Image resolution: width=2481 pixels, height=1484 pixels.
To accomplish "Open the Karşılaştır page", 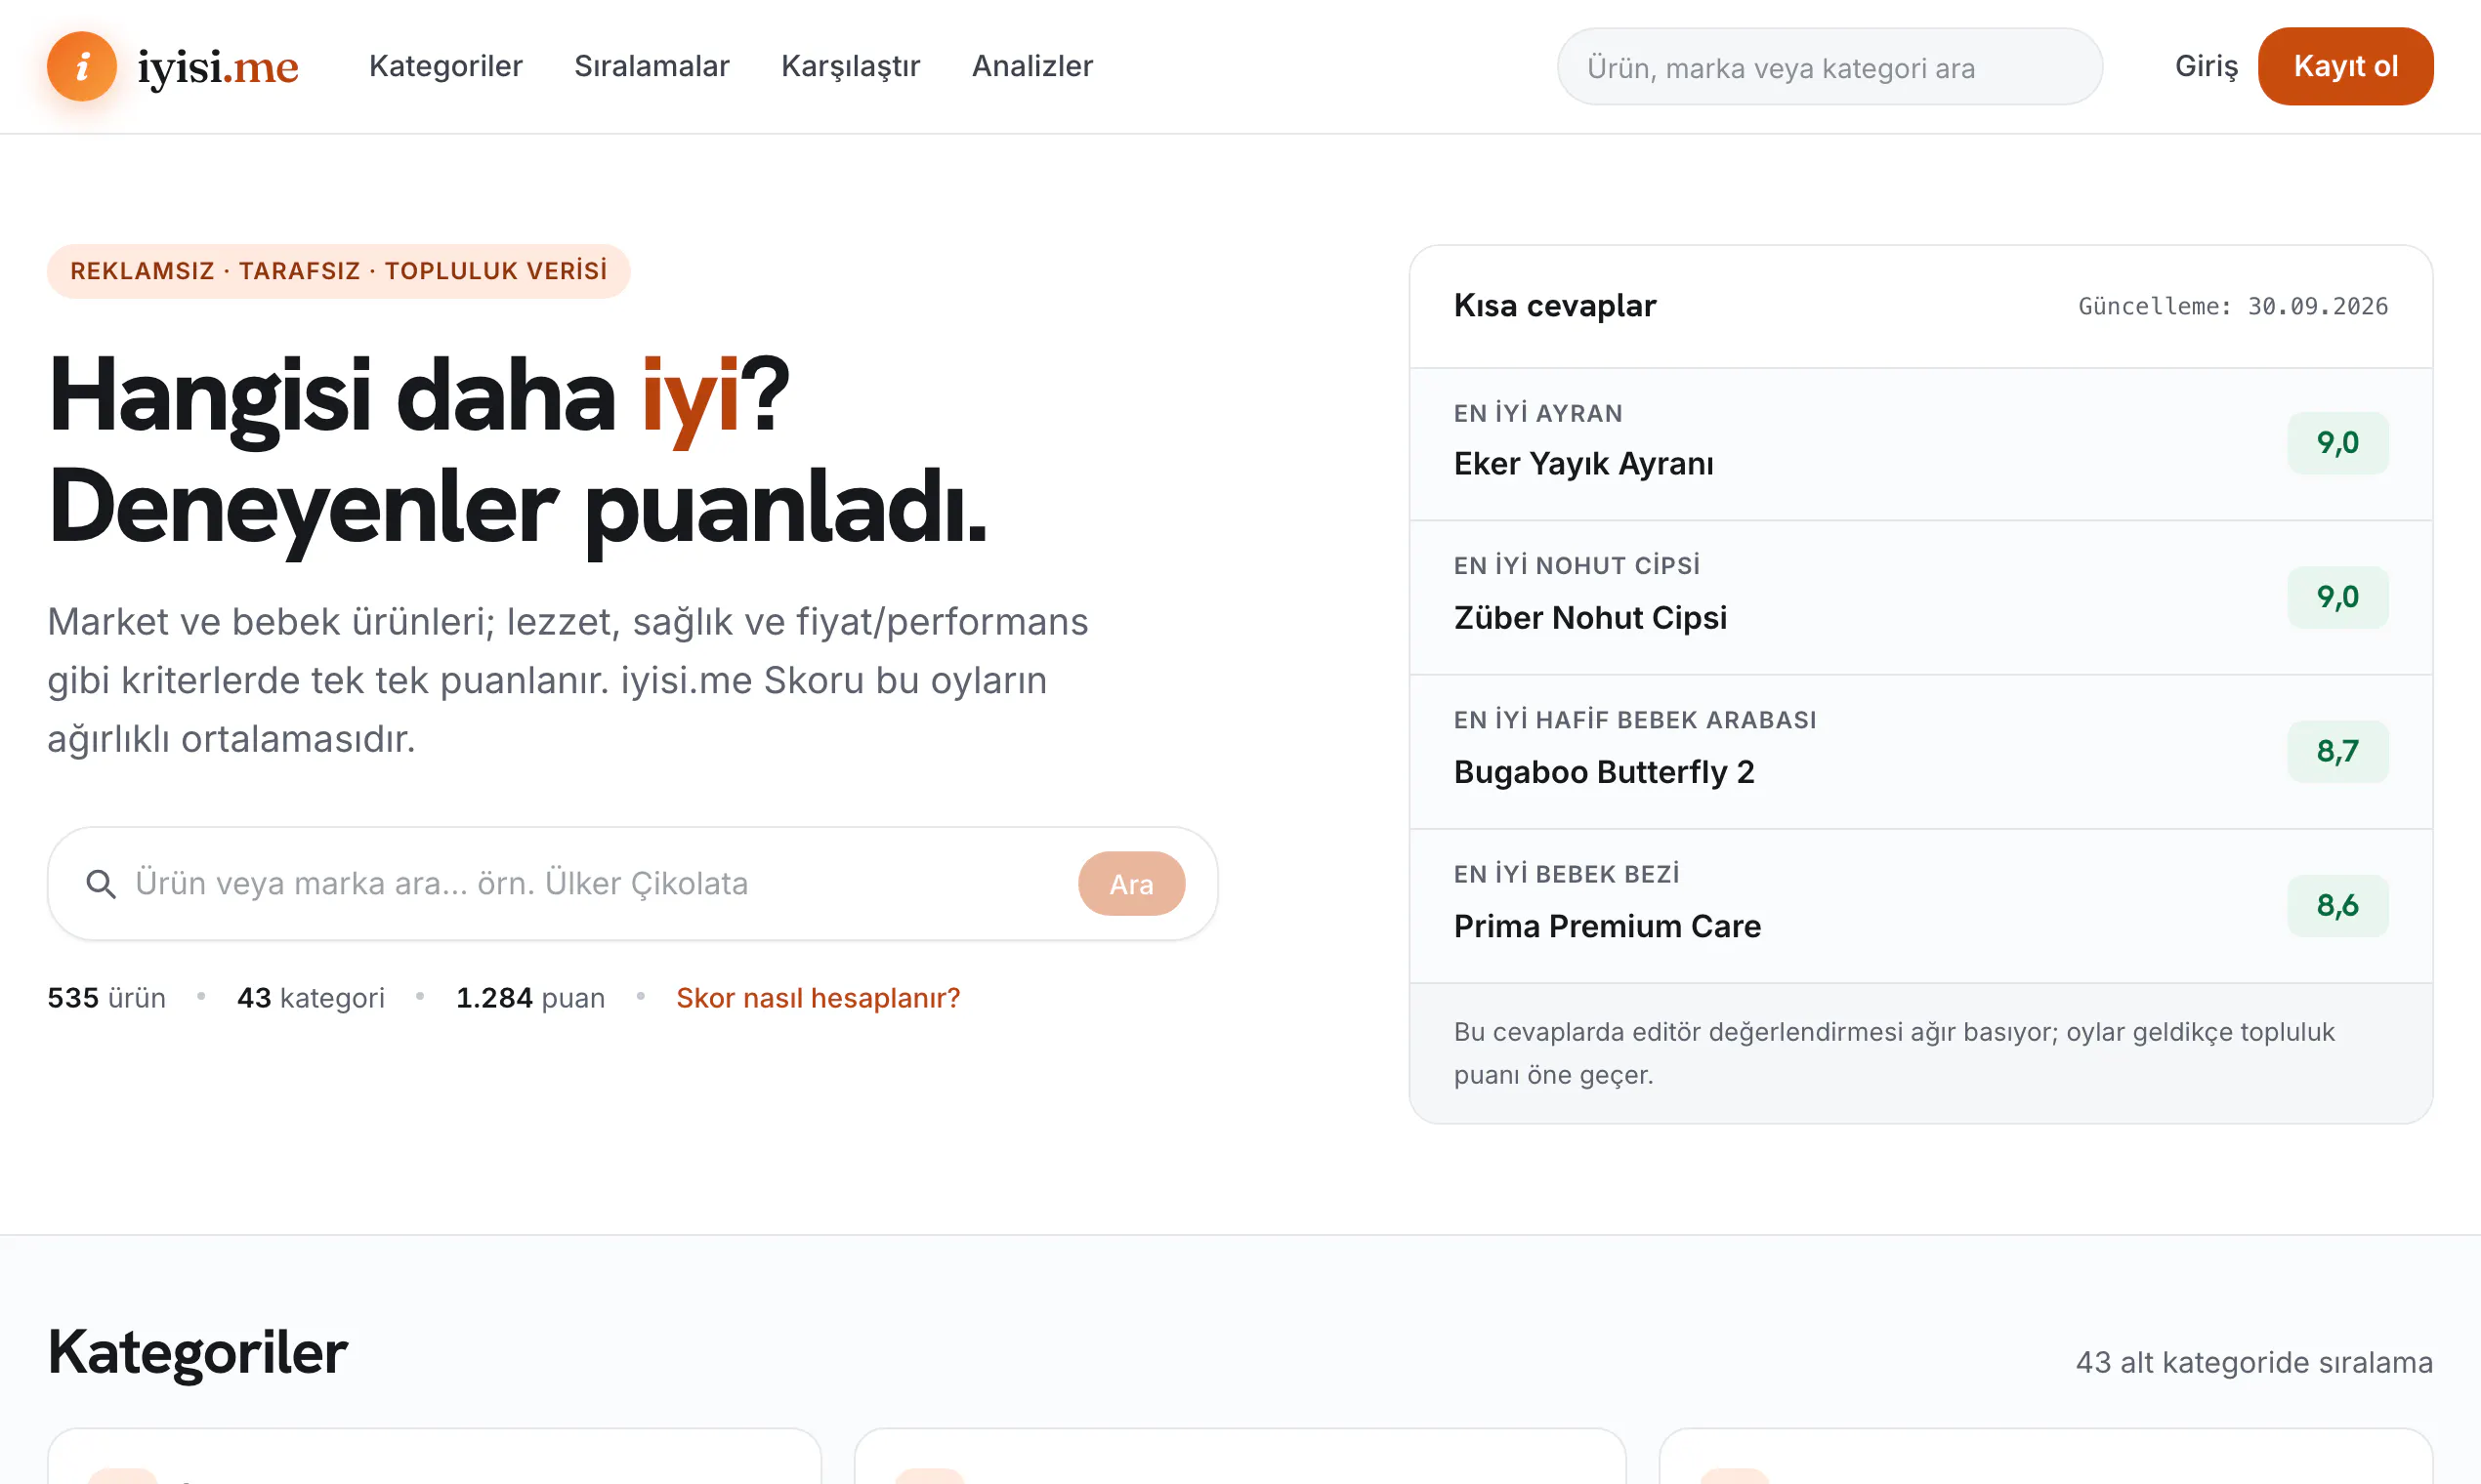I will 851,66.
